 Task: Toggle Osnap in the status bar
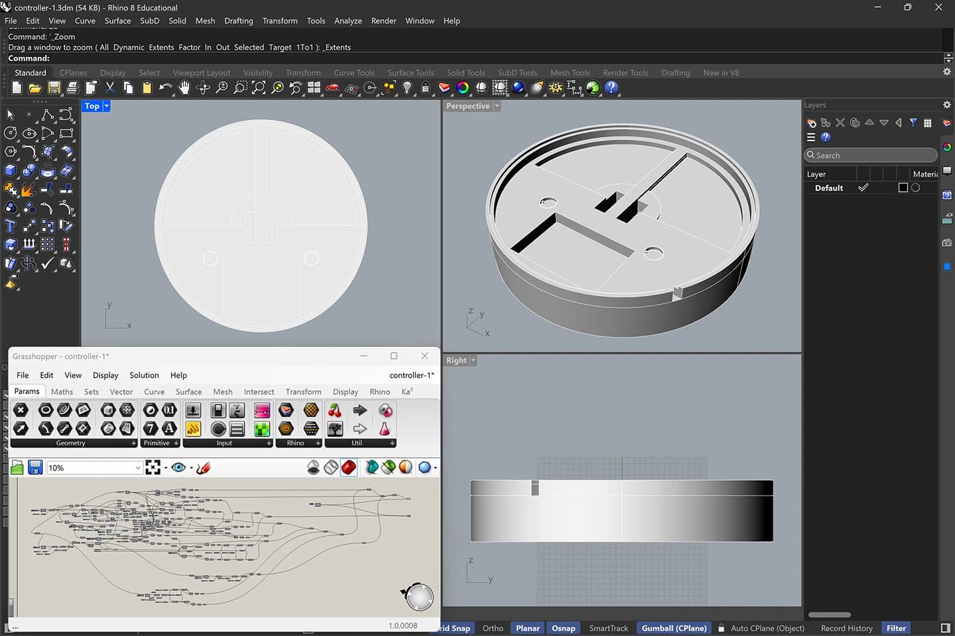tap(563, 628)
